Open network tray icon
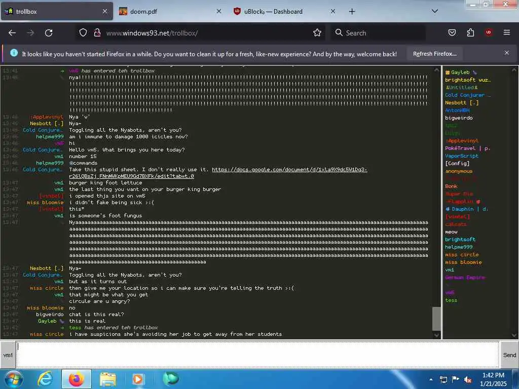 [x=443, y=380]
